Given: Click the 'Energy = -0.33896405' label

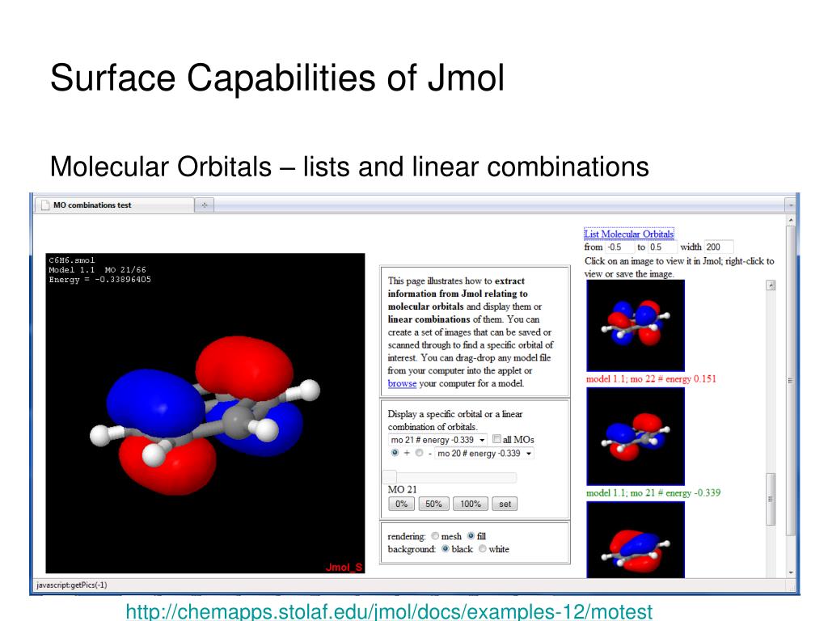Looking at the screenshot, I should pos(99,279).
